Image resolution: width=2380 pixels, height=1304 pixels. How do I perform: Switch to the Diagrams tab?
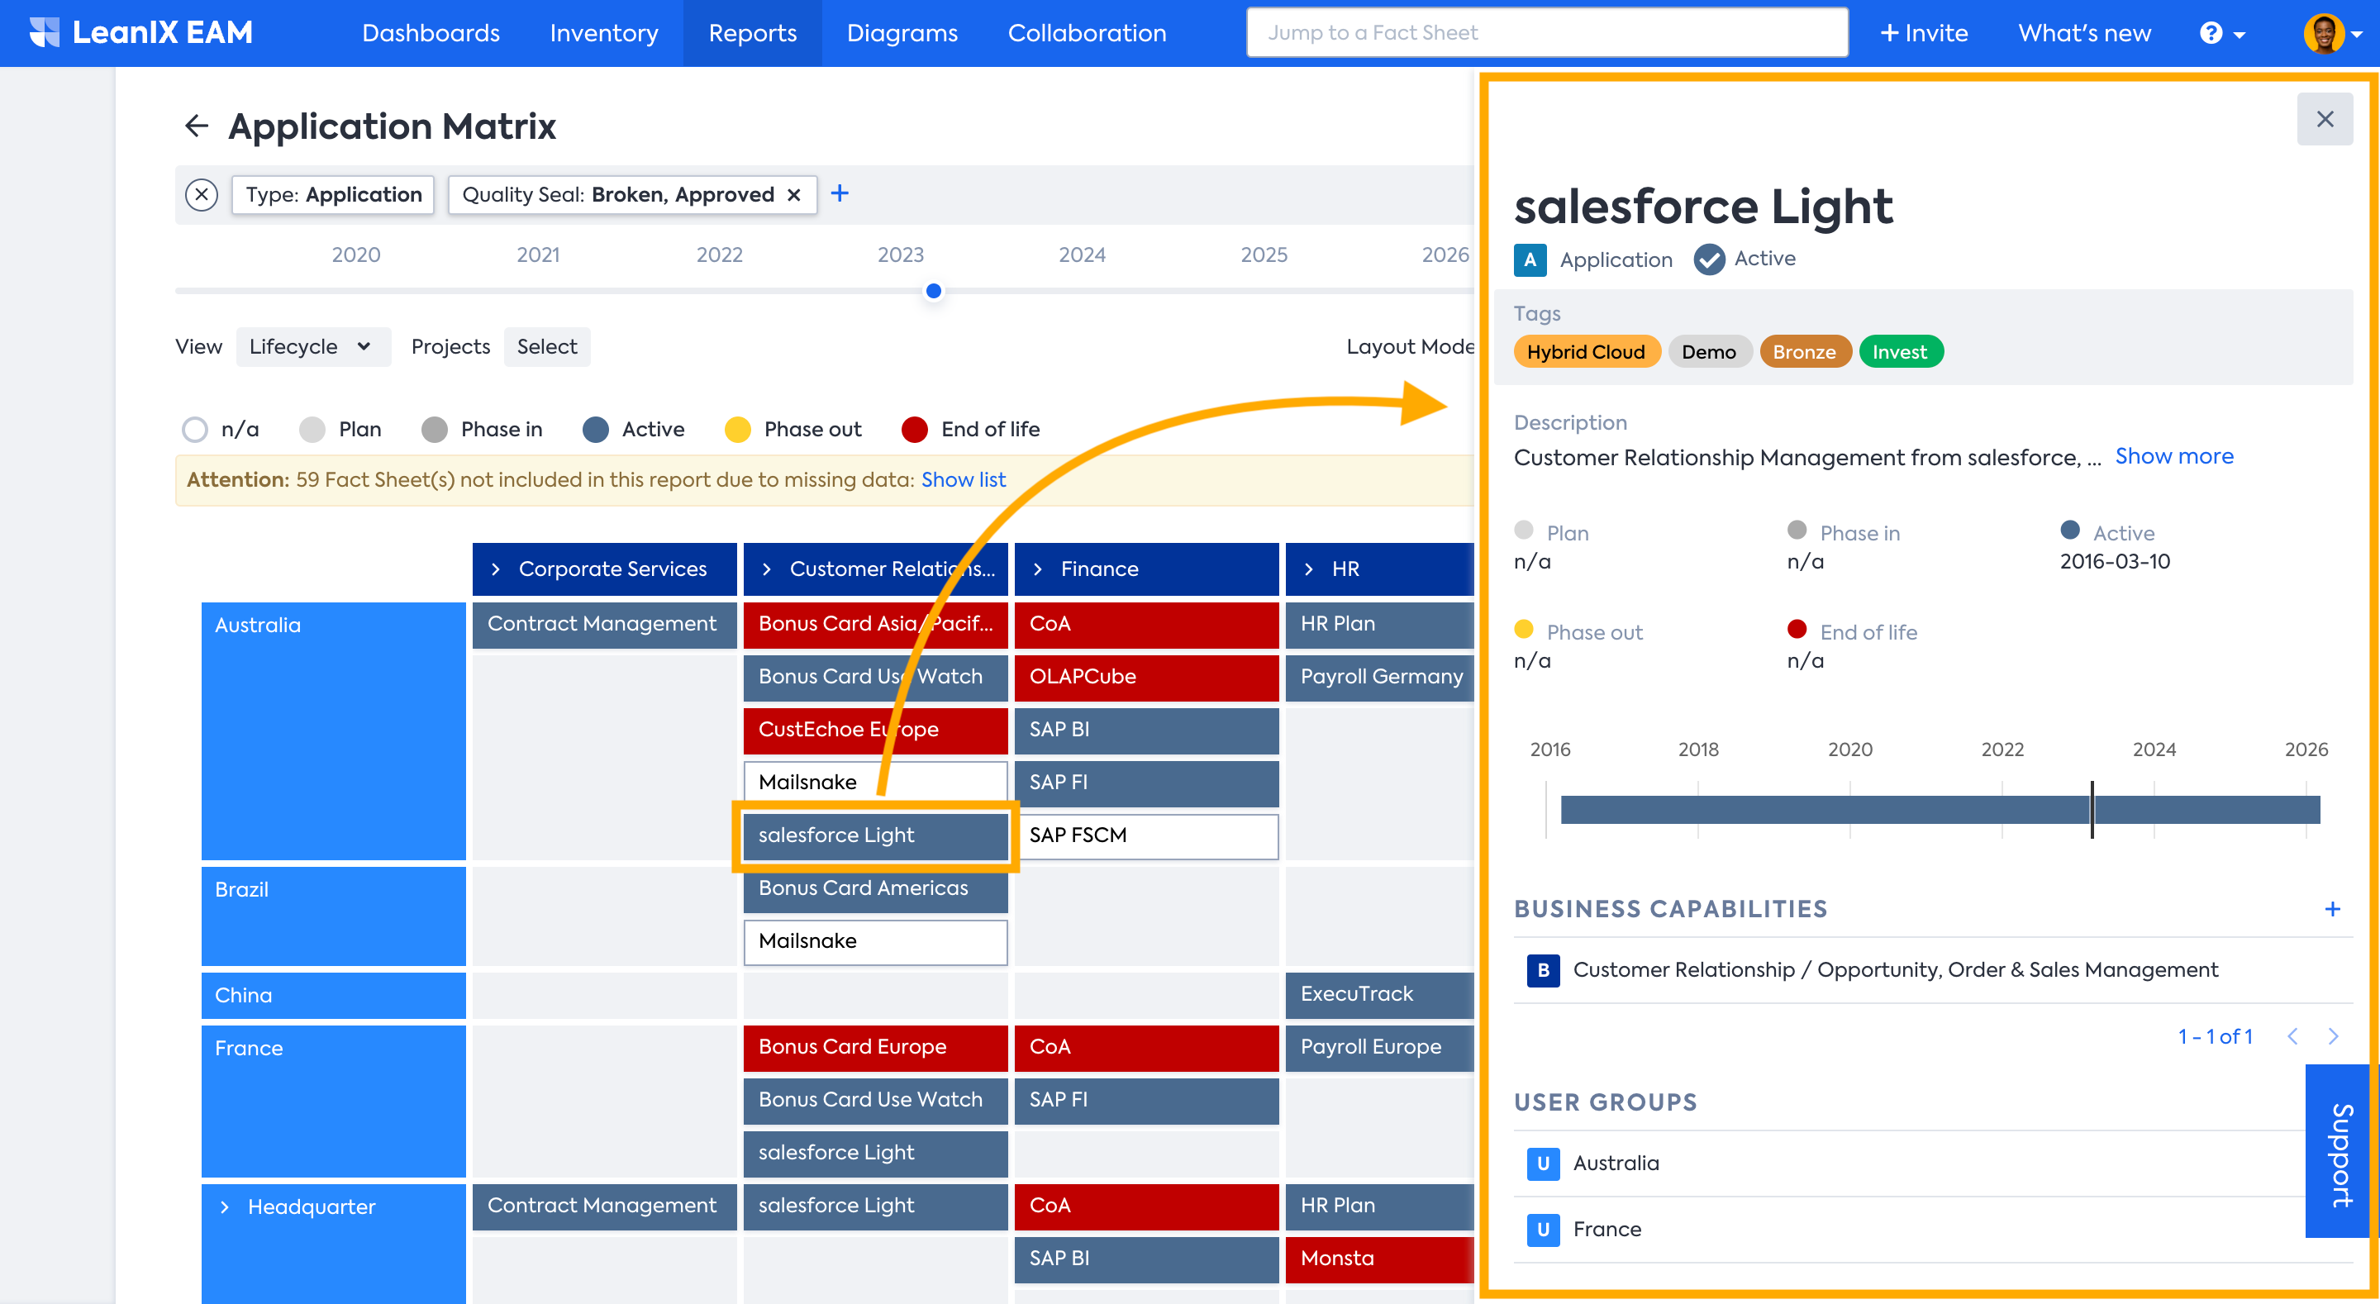point(902,33)
